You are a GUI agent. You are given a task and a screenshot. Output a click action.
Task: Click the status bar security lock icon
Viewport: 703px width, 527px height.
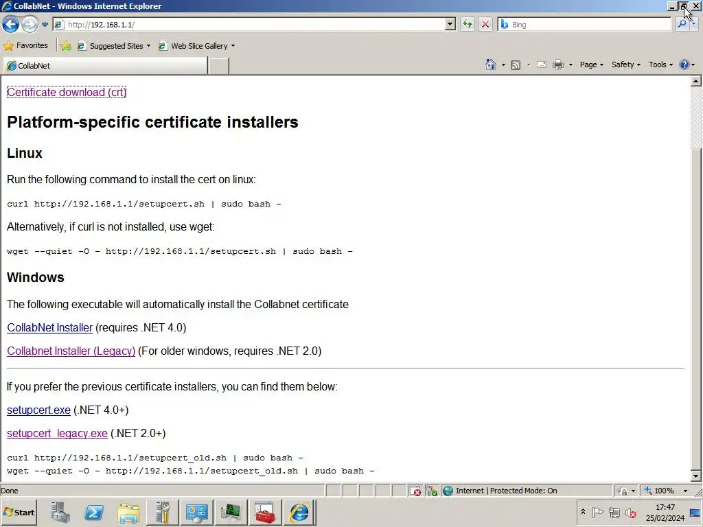tap(622, 491)
